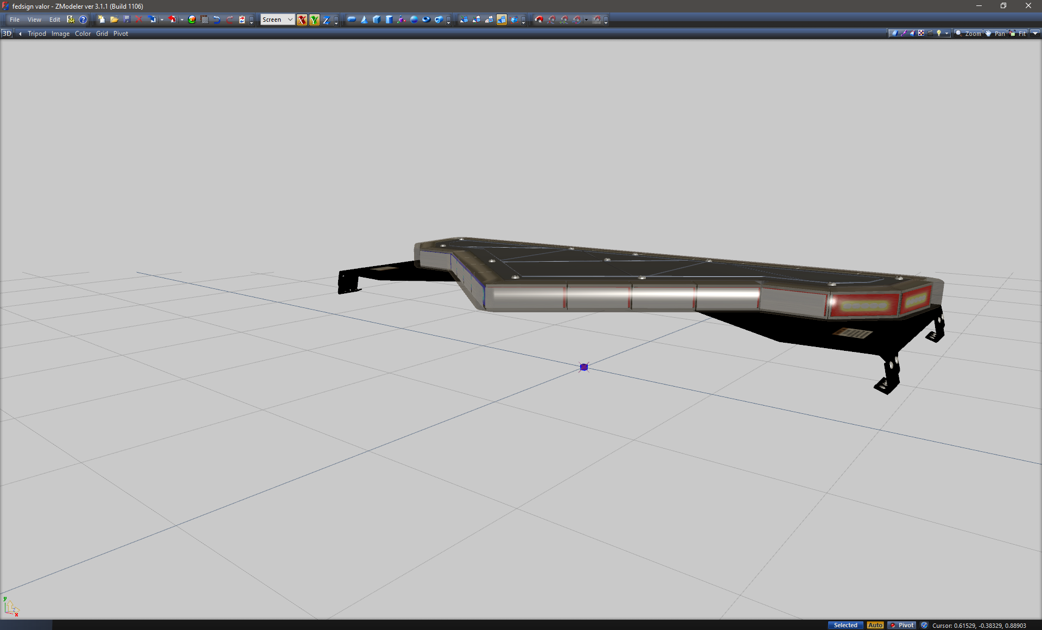Image resolution: width=1042 pixels, height=630 pixels.
Task: Select the blue sphere primitive tool
Action: click(x=414, y=20)
